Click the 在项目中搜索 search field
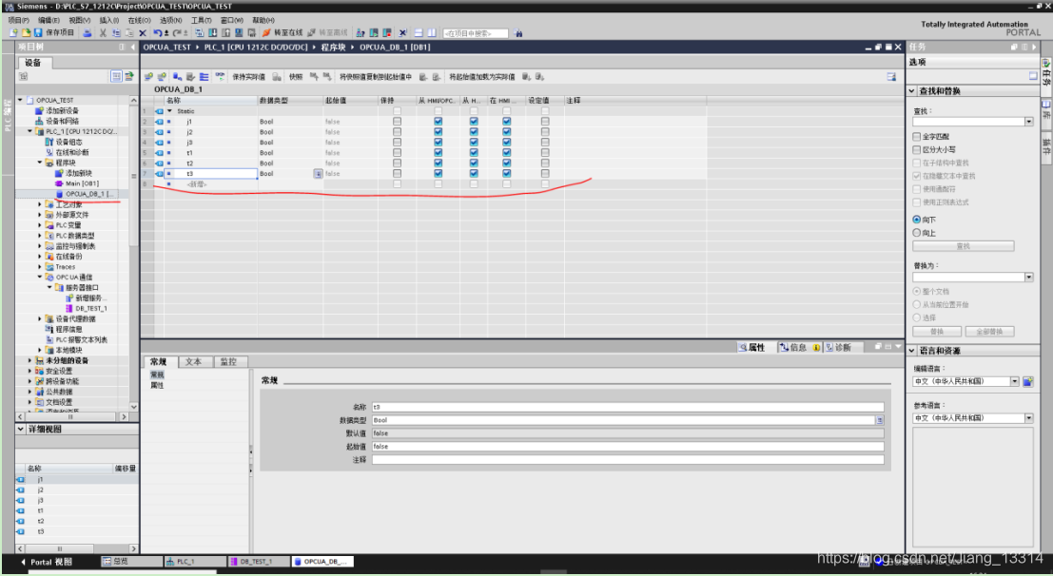 (x=476, y=33)
